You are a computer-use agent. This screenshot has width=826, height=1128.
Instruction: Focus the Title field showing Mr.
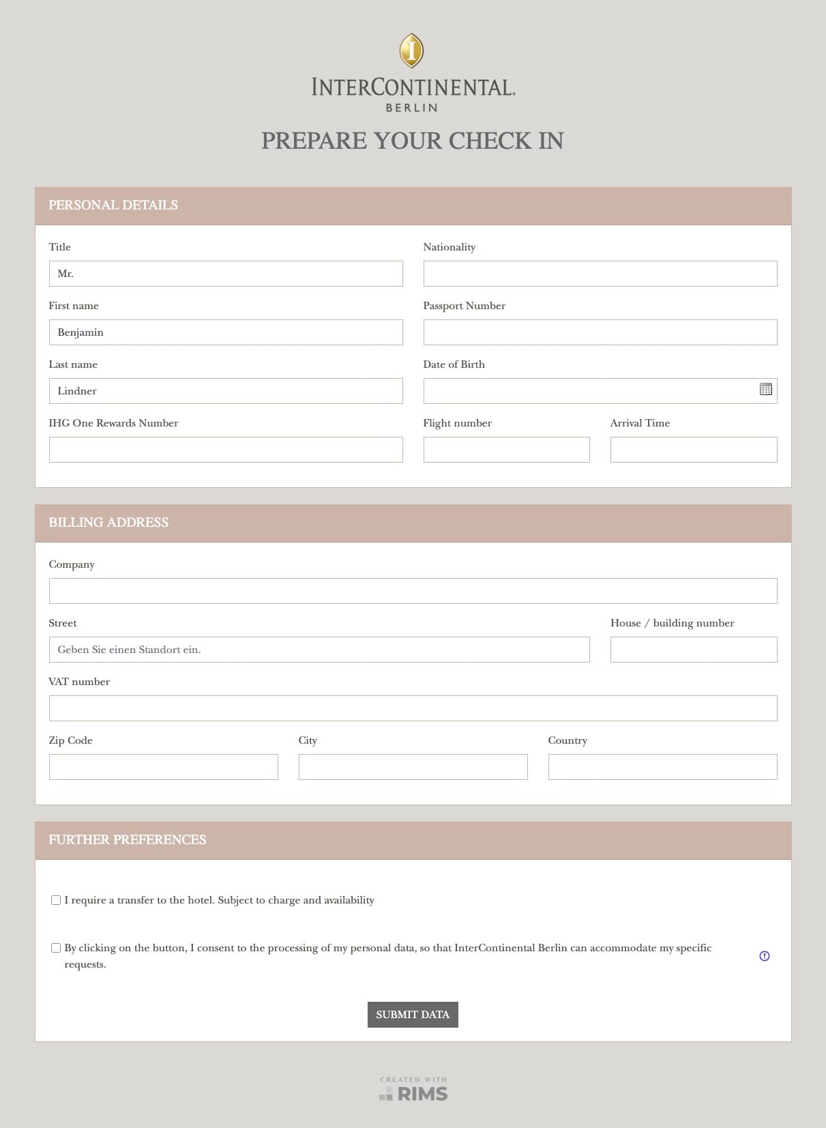tap(226, 274)
